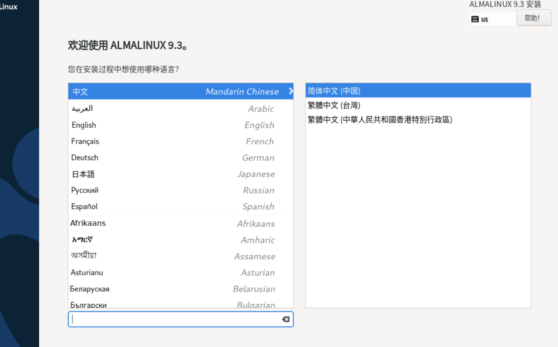Pick Español Spanish language row
Viewport: 558px width, 347px height.
[181, 207]
